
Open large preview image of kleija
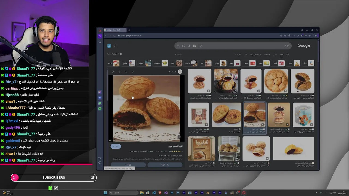point(146,108)
